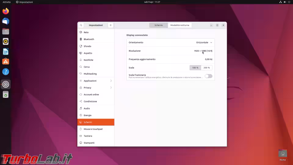Open Sfondo settings
293x165 pixels.
tap(96, 46)
